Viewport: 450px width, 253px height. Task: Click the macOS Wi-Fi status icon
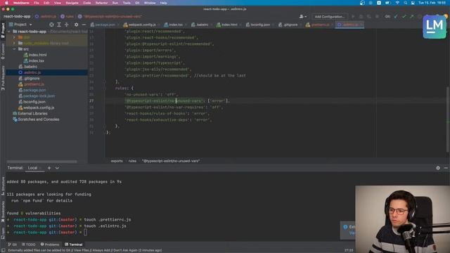click(x=397, y=3)
